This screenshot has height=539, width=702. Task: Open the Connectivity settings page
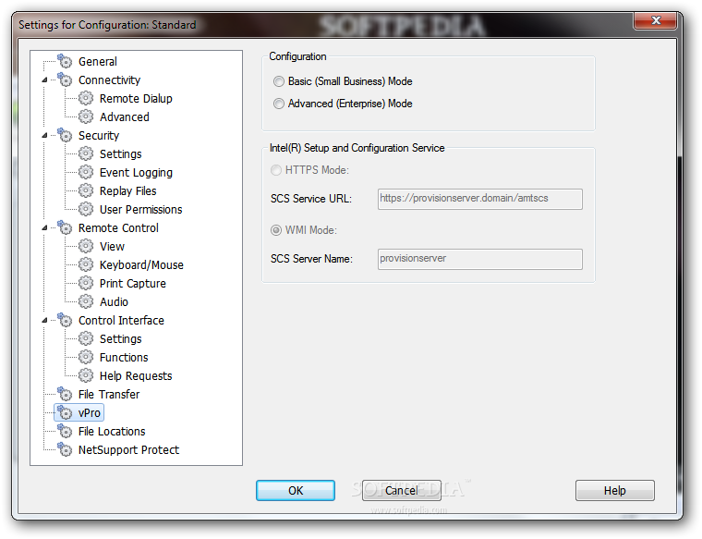109,80
